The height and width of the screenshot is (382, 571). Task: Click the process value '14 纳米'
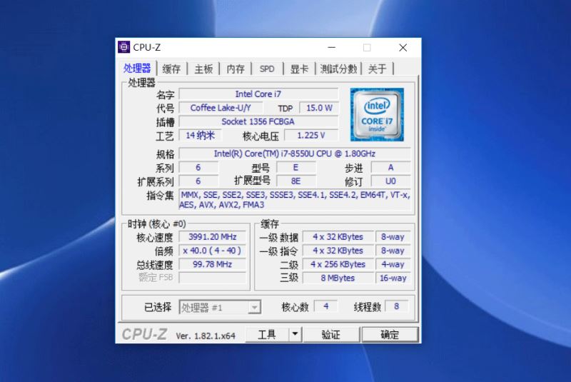(x=200, y=136)
